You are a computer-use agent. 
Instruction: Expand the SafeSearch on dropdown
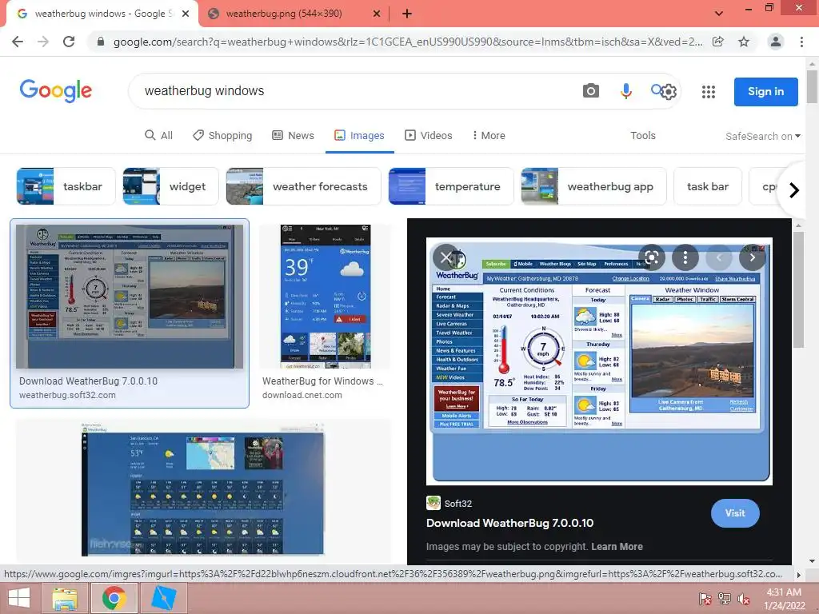coord(762,136)
